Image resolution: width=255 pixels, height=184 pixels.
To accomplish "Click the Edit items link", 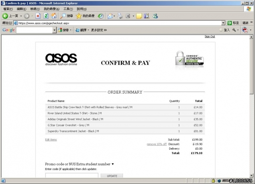I will pos(51,140).
